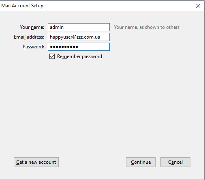Click on the word admin in name field

tap(57, 27)
